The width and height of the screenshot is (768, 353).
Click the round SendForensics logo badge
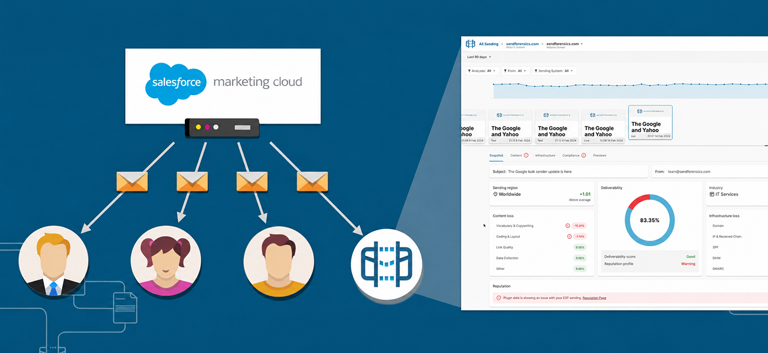pos(386,264)
